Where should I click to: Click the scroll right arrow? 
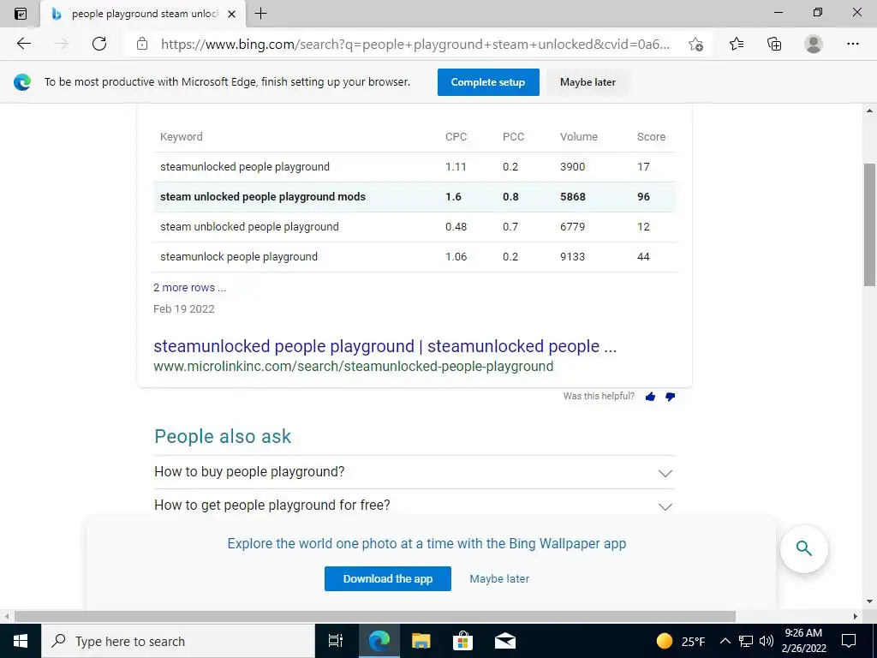tap(856, 617)
